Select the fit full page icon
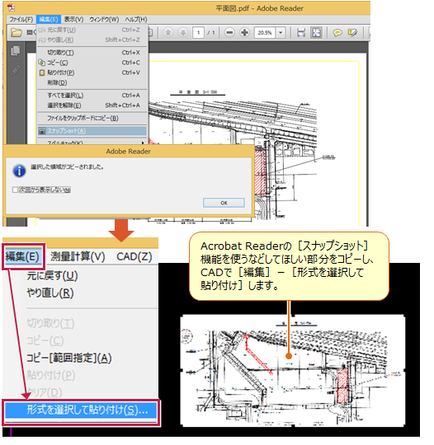This screenshot has height=445, width=434. (x=316, y=33)
